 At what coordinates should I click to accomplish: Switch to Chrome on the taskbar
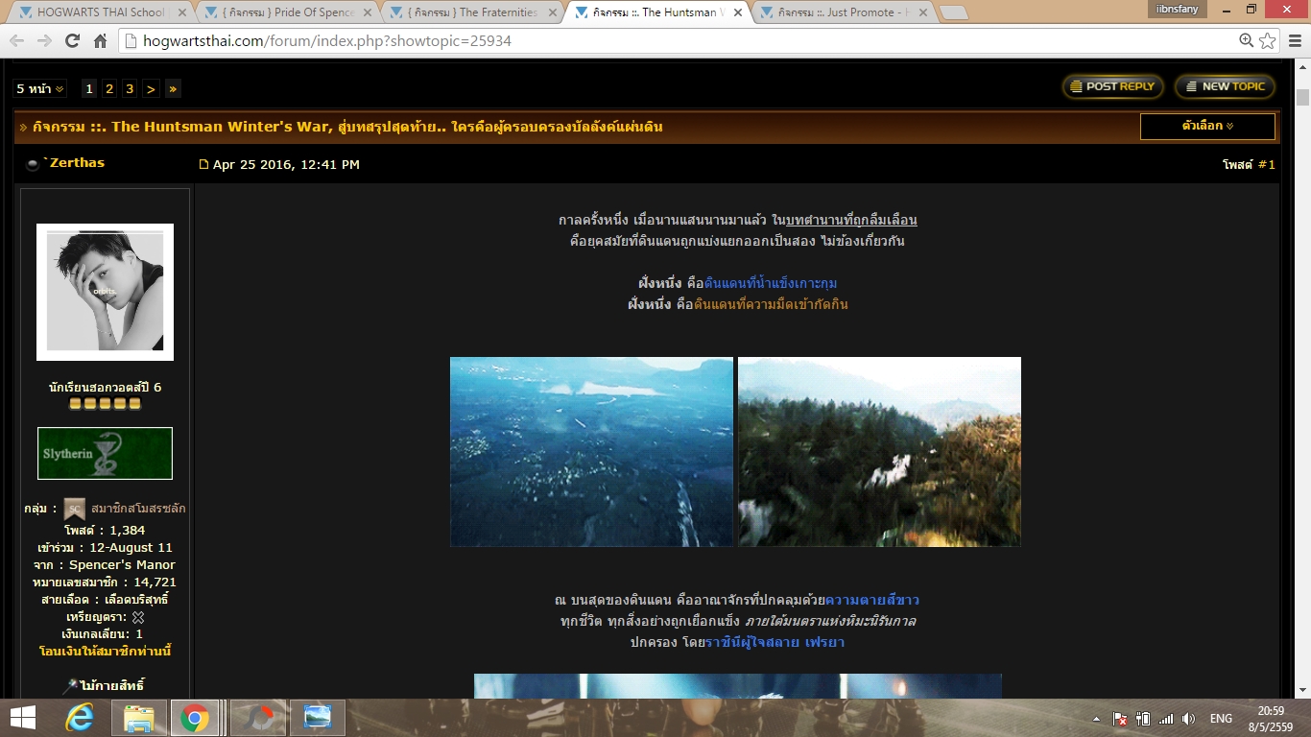(194, 718)
